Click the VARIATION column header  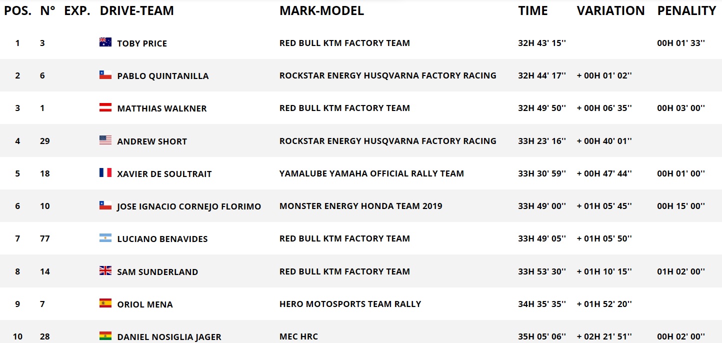coord(610,10)
